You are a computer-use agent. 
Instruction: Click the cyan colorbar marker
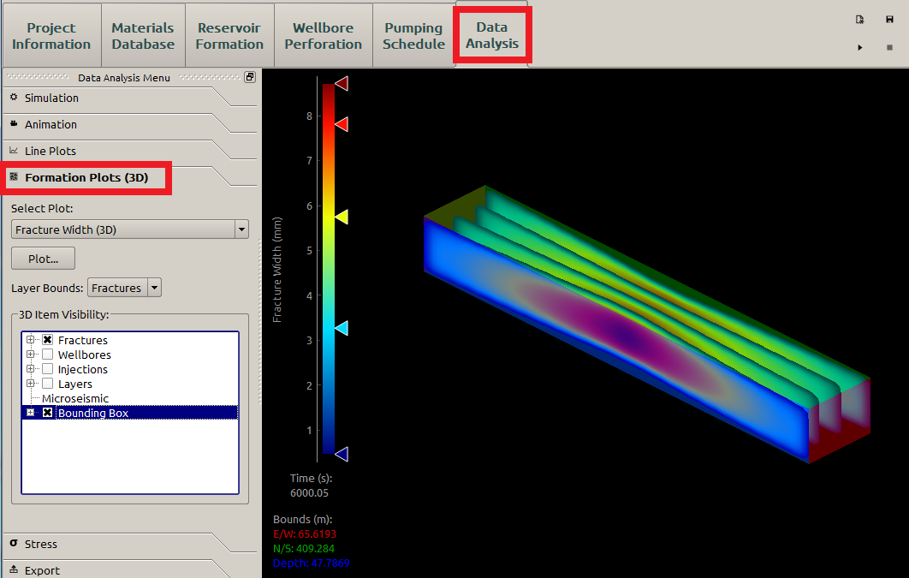click(342, 328)
